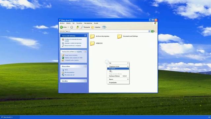Collapse the Otros sitios panel

[85, 66]
